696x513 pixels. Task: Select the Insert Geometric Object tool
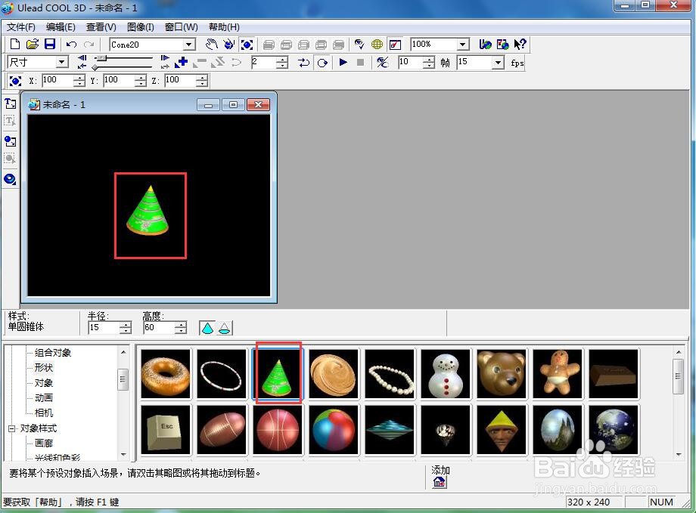(10, 179)
